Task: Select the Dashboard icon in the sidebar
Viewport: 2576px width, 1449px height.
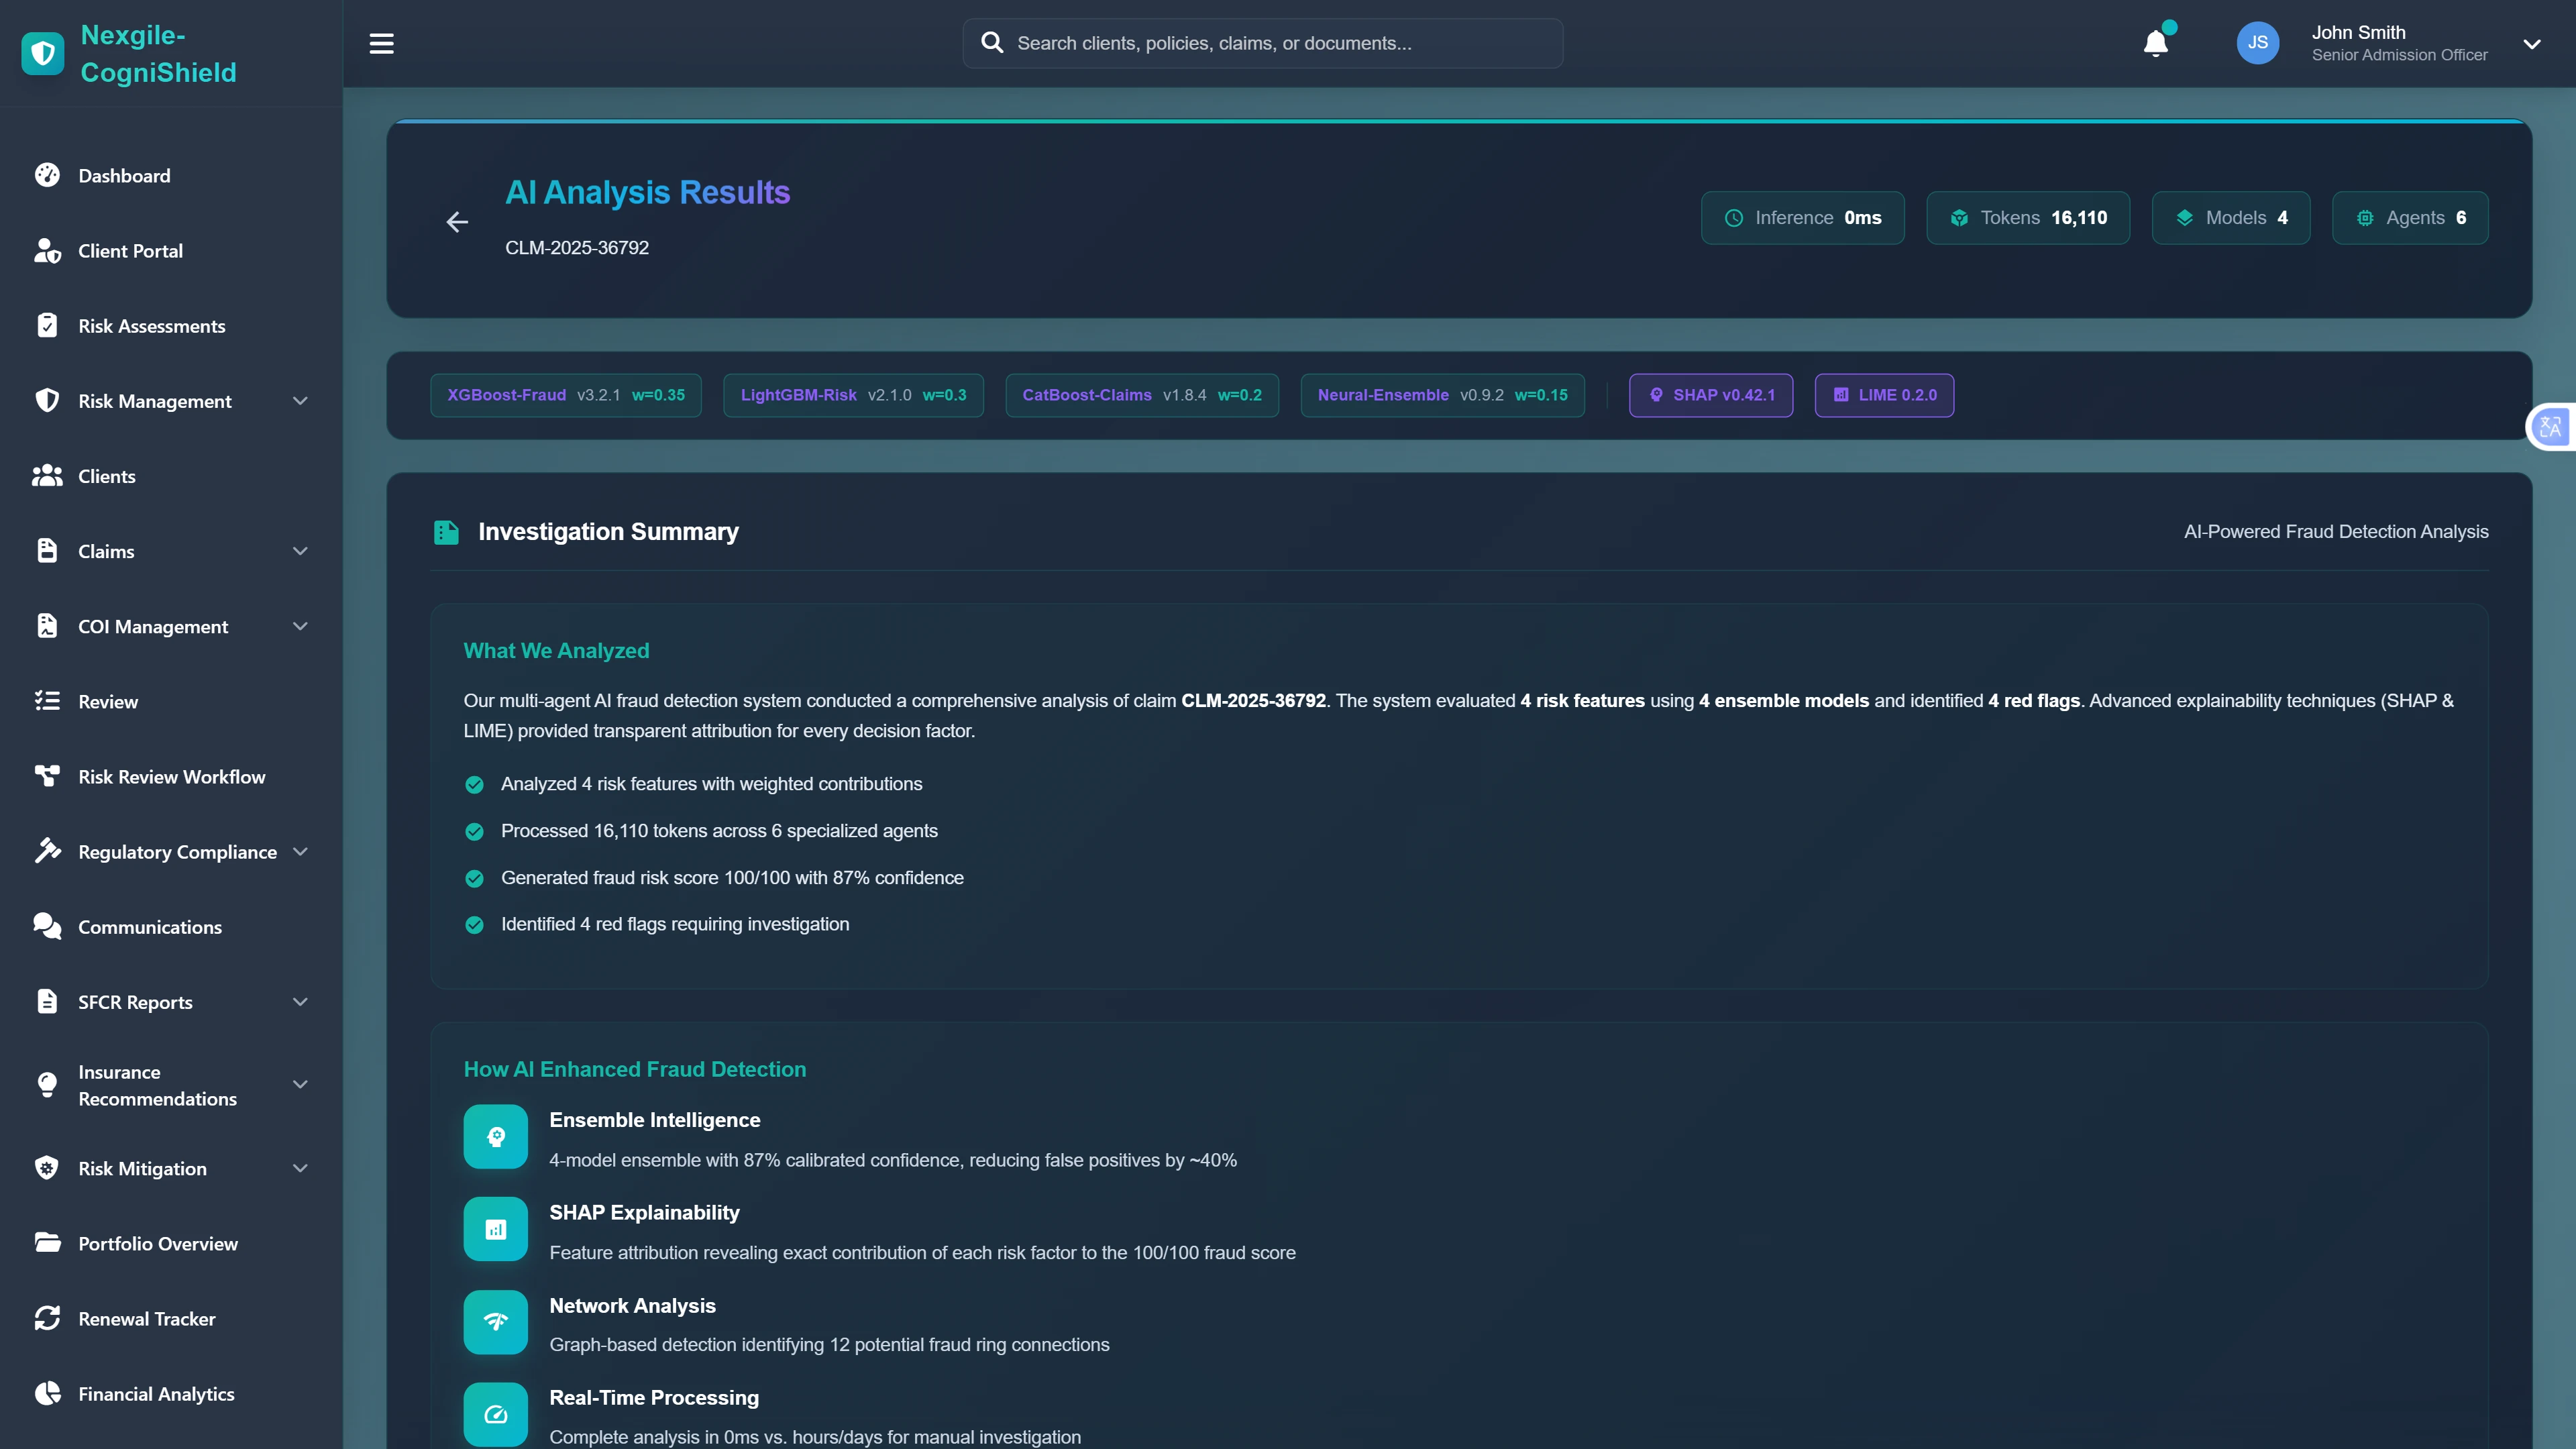Action: [x=47, y=175]
